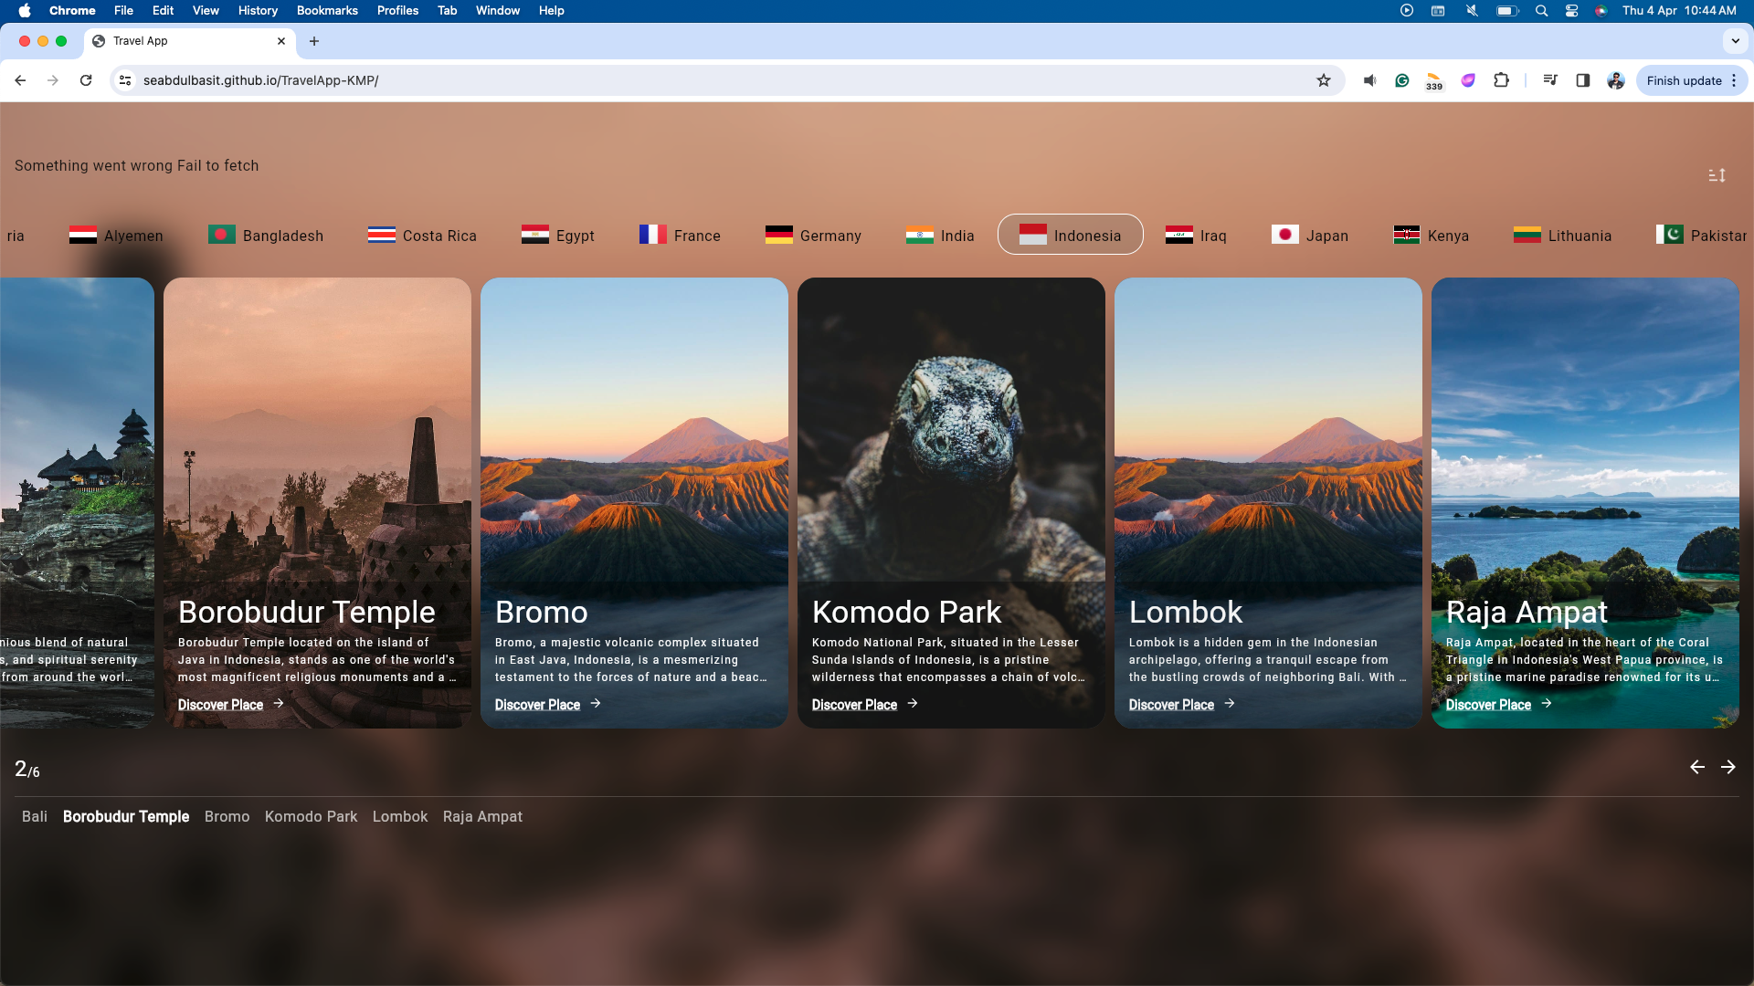Click the Chrome profile avatar
The image size is (1754, 986).
click(x=1616, y=80)
